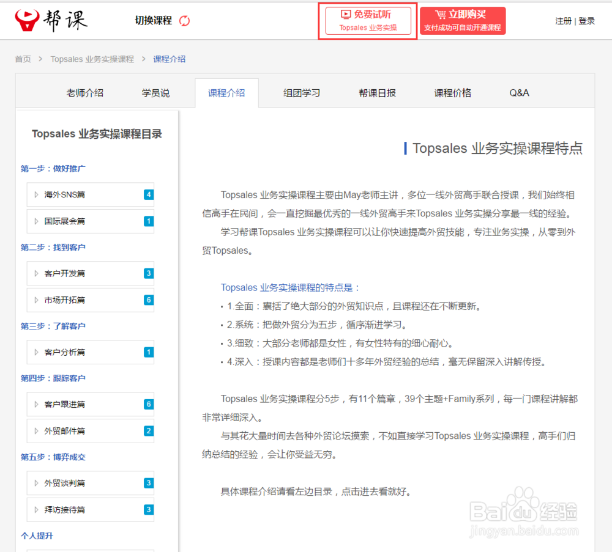Expand the 国际展会篇 chapter arrow
The height and width of the screenshot is (552, 612).
(36, 221)
